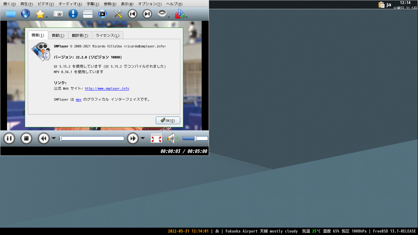Click the SMPlayer logo in the about dialog

tap(41, 51)
